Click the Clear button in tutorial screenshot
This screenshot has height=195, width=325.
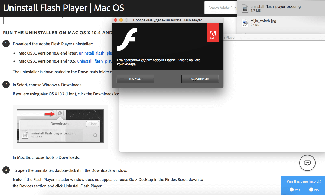coord(93,124)
